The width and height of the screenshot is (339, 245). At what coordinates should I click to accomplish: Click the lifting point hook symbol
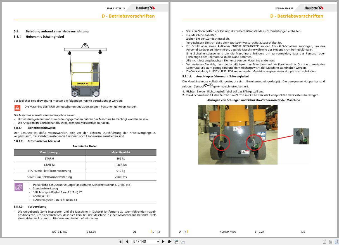pyautogui.click(x=208, y=85)
